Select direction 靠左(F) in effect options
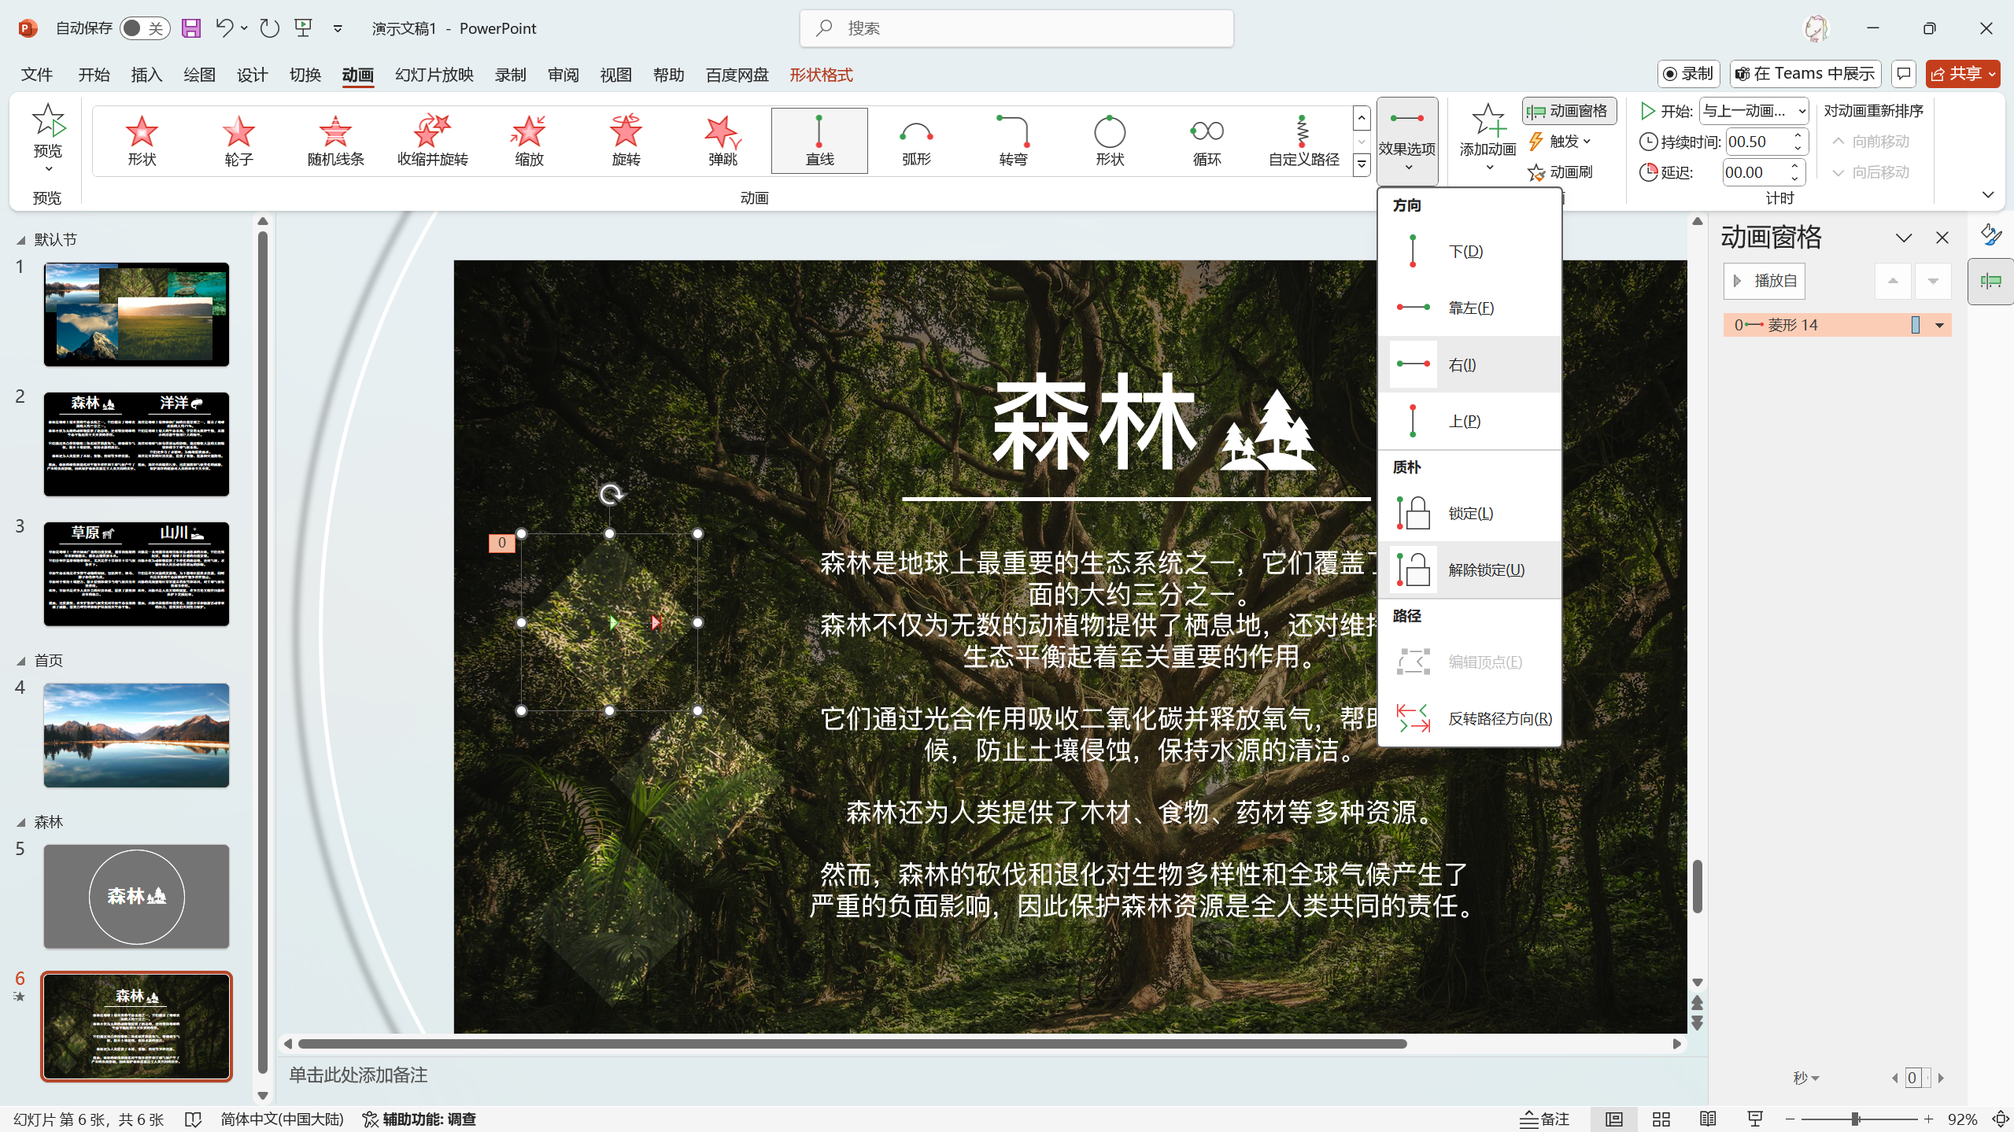 pyautogui.click(x=1469, y=308)
